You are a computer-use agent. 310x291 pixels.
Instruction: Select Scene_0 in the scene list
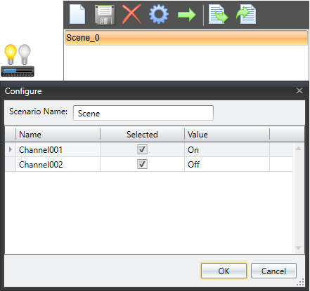(x=186, y=38)
